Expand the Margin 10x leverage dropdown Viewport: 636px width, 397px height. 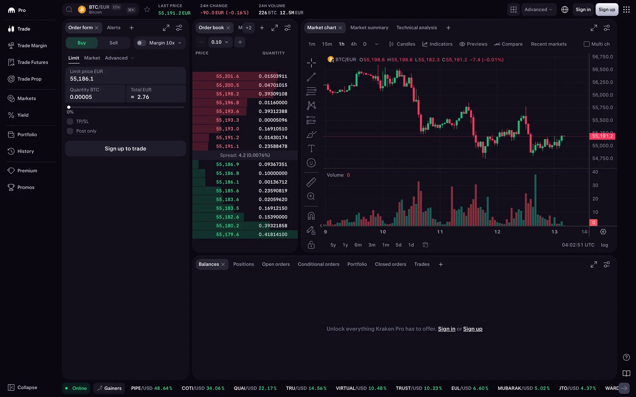180,43
